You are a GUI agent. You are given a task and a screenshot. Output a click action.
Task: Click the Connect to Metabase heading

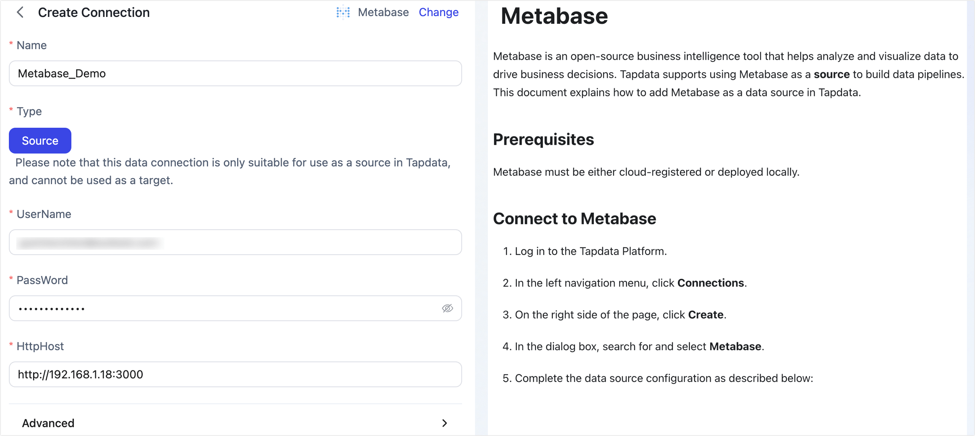coord(574,218)
